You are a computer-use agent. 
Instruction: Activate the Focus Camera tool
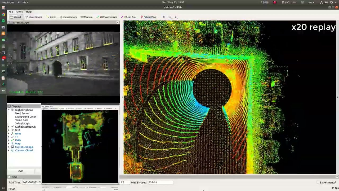68,17
